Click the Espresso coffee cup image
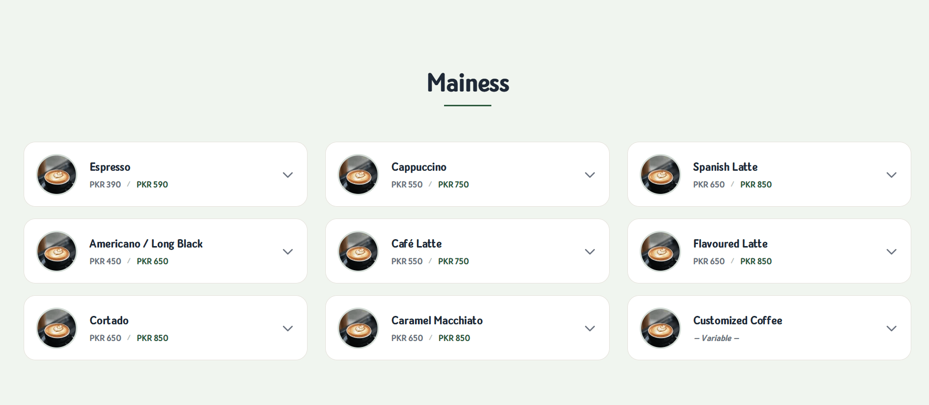 [x=57, y=175]
